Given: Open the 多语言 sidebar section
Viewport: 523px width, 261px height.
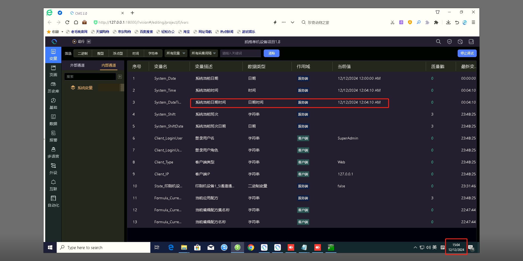Looking at the screenshot, I should click(x=53, y=153).
